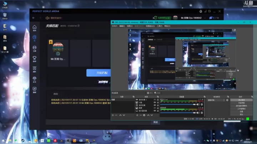Lock the 显示器采集 source
This screenshot has width=257, height=144.
point(158,111)
